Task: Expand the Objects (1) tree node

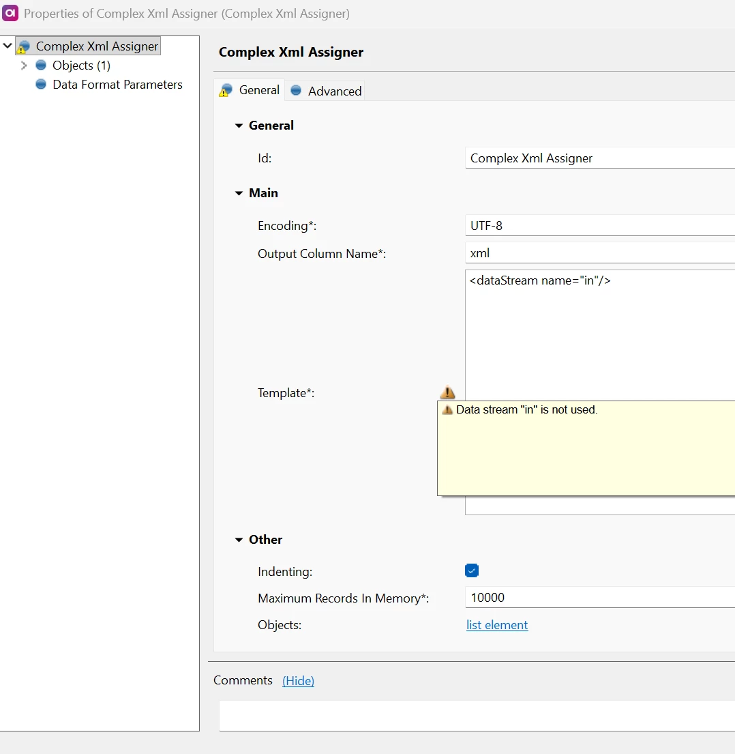Action: tap(24, 66)
